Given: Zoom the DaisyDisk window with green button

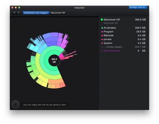Looking at the screenshot, I should (19, 8).
